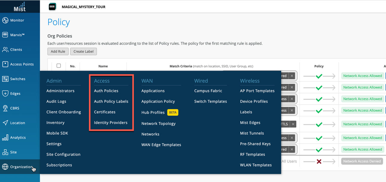Click the Analytics bar chart icon
This screenshot has height=182, width=386.
[5, 137]
